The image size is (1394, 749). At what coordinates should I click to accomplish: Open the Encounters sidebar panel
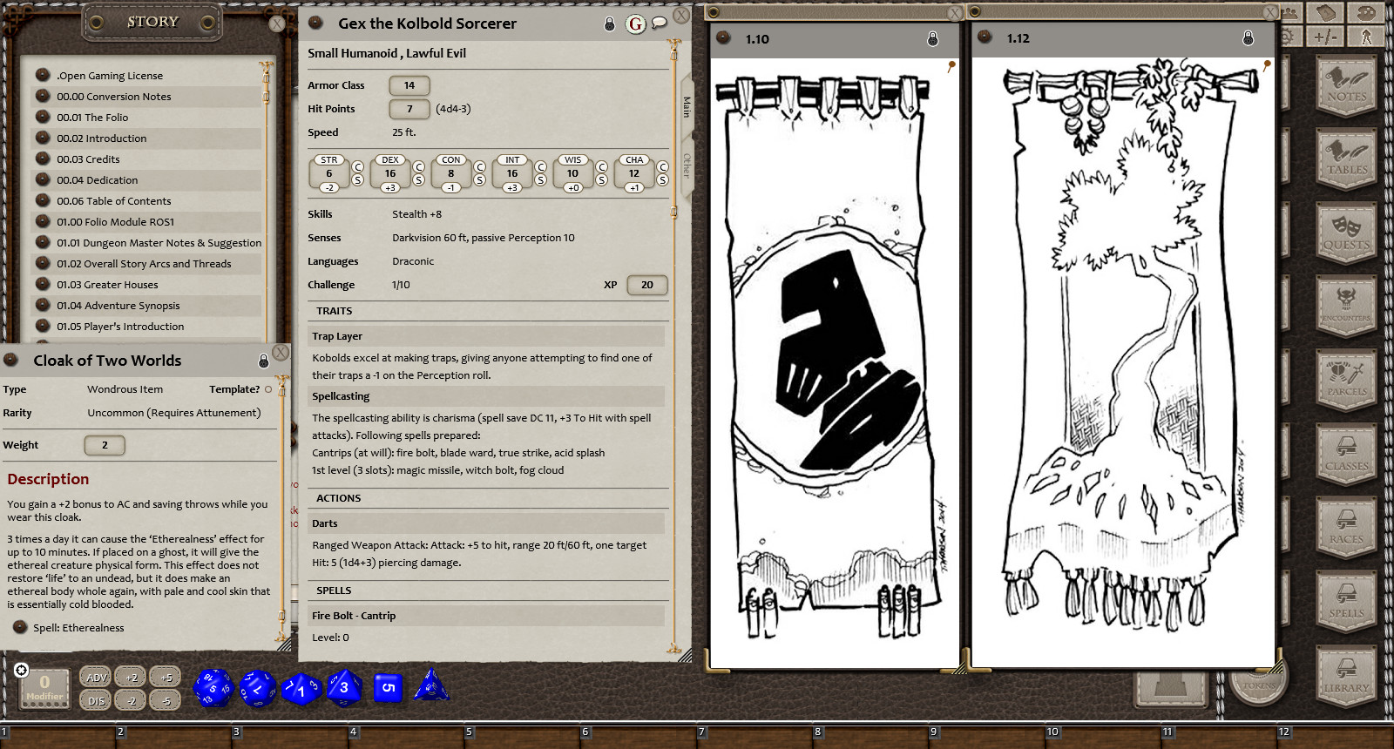[x=1346, y=307]
